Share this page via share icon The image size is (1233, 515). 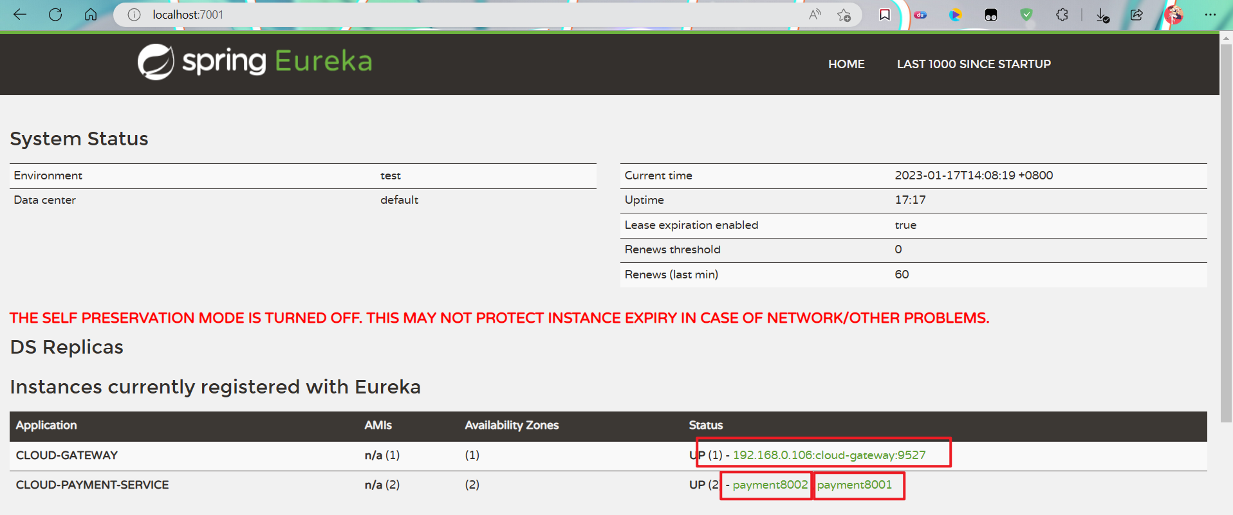coord(1136,14)
